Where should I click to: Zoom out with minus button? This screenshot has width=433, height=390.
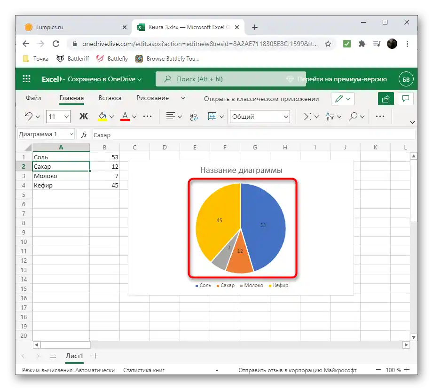point(378,370)
